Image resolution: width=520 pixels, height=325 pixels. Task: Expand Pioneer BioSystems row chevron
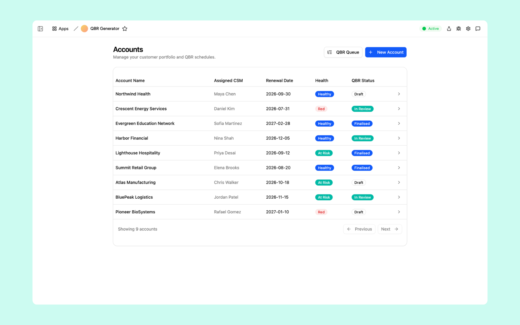399,212
